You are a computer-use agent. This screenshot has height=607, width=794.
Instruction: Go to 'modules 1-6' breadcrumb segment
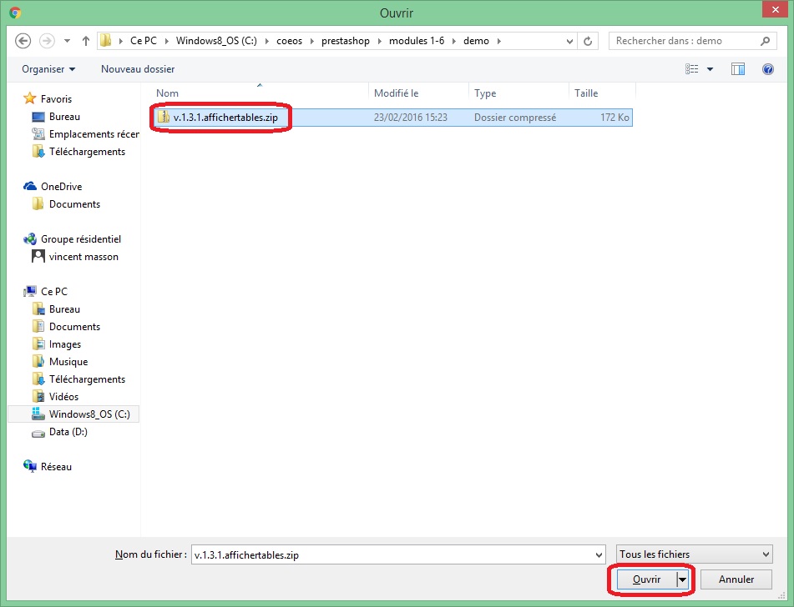coord(417,41)
